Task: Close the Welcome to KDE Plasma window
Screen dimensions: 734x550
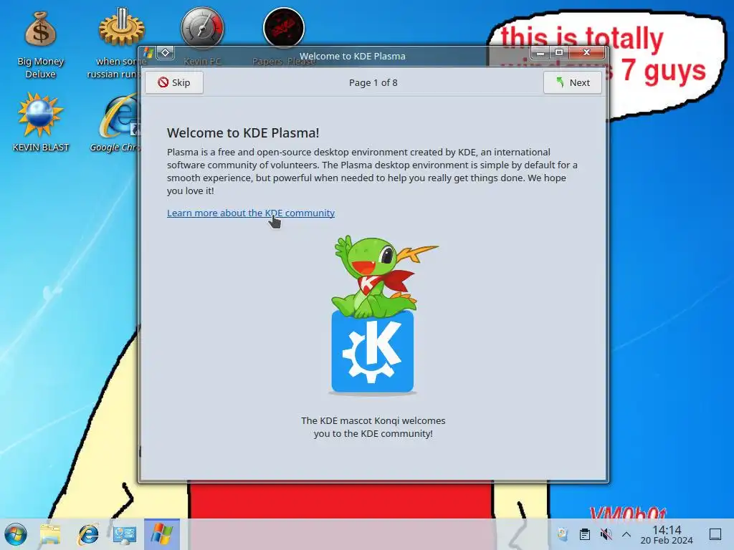Action: pos(586,52)
